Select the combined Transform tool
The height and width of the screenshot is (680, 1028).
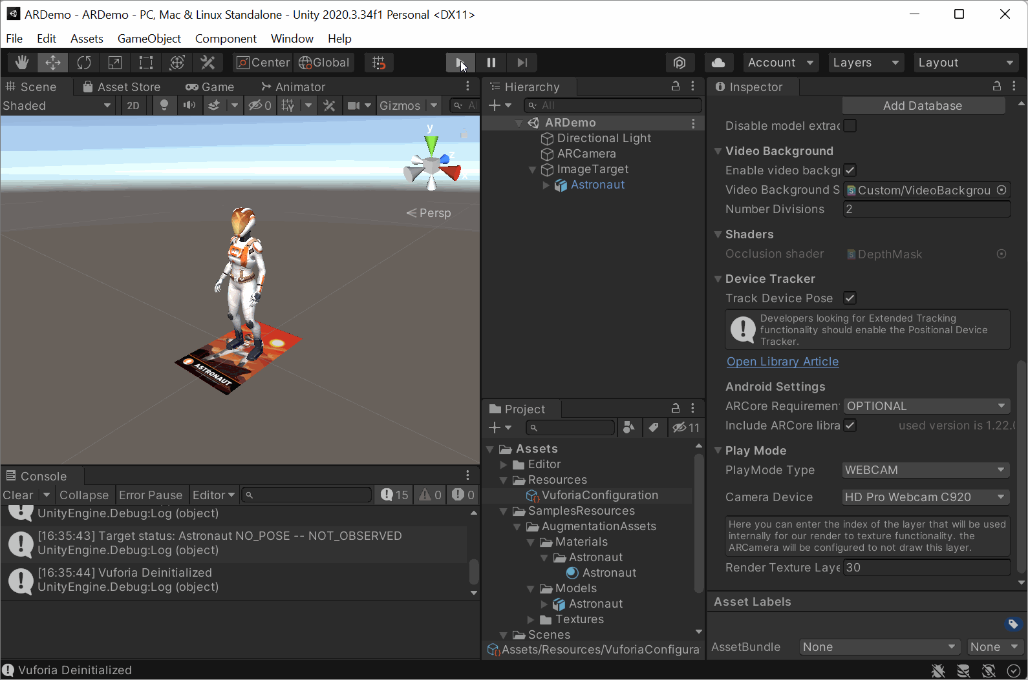click(177, 63)
